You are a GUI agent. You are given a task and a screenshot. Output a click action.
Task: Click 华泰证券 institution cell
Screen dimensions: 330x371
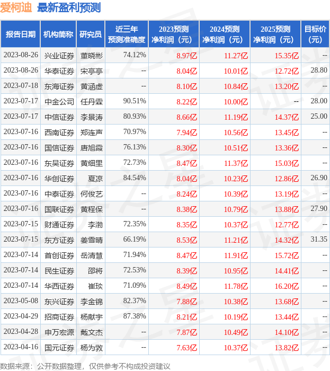(x=59, y=71)
